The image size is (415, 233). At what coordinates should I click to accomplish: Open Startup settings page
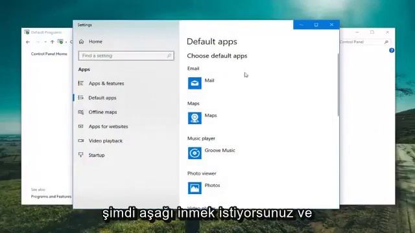pyautogui.click(x=97, y=155)
